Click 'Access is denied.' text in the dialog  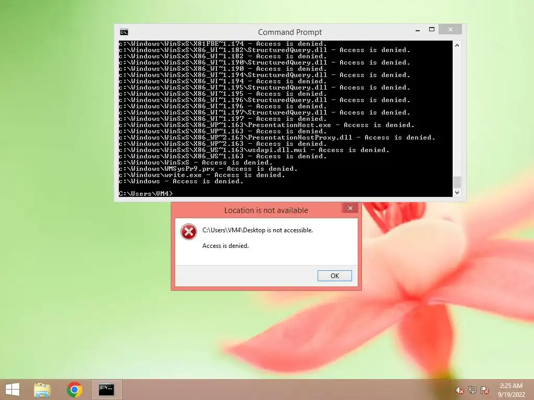225,246
